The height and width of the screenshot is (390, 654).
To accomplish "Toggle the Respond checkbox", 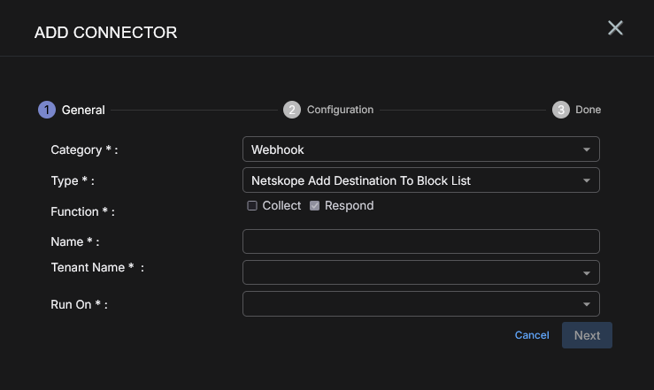I will click(314, 206).
